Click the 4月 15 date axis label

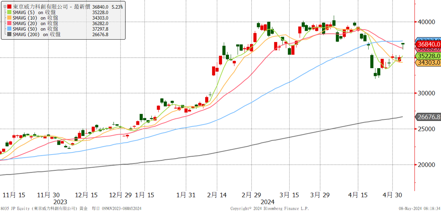point(358,195)
